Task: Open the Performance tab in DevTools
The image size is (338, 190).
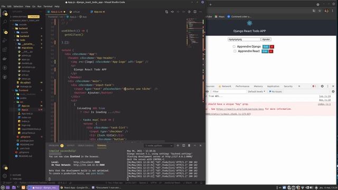Action: (x=242, y=86)
